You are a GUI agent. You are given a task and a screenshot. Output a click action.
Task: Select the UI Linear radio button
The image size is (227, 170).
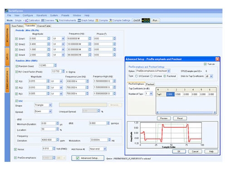pyautogui.click(x=152, y=76)
